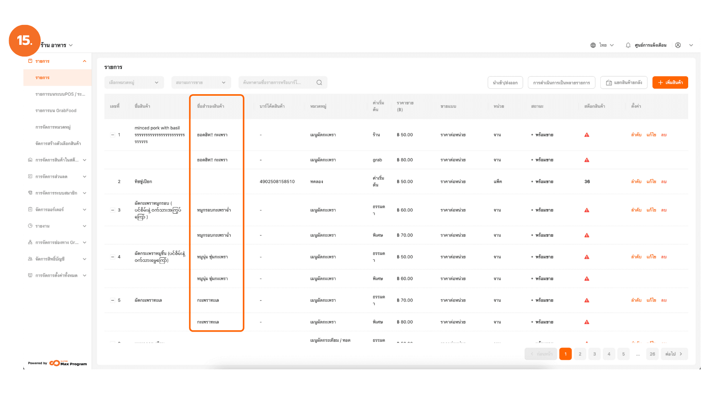Collapse row 3 ผัดกะเพราหมูกรอบ minus toggle

pos(112,210)
